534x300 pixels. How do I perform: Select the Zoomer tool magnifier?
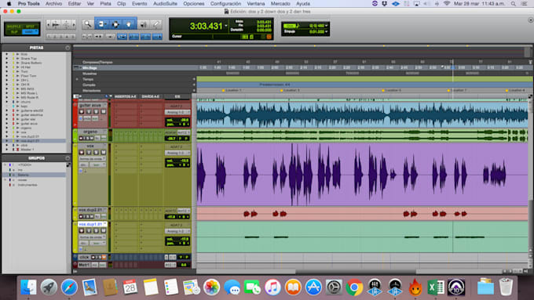tap(87, 24)
